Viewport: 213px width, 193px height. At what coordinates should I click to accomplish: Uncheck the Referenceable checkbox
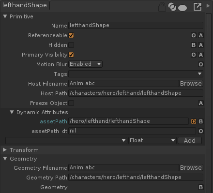(x=71, y=35)
